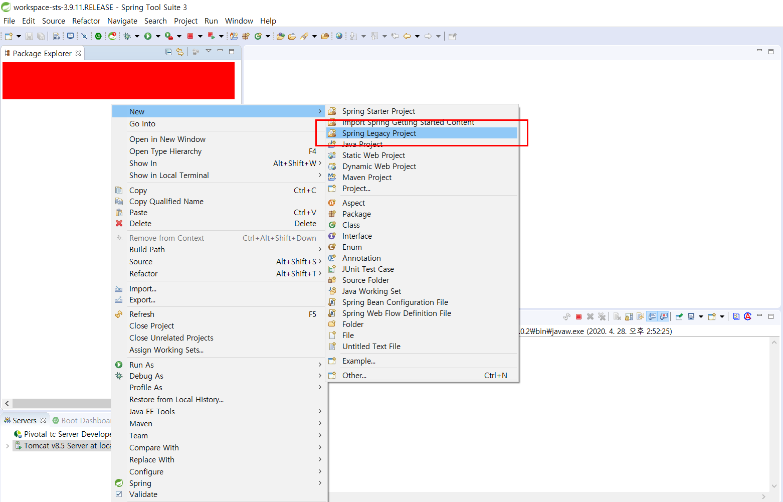
Task: Click the green Run button in toolbar
Action: pyautogui.click(x=148, y=36)
